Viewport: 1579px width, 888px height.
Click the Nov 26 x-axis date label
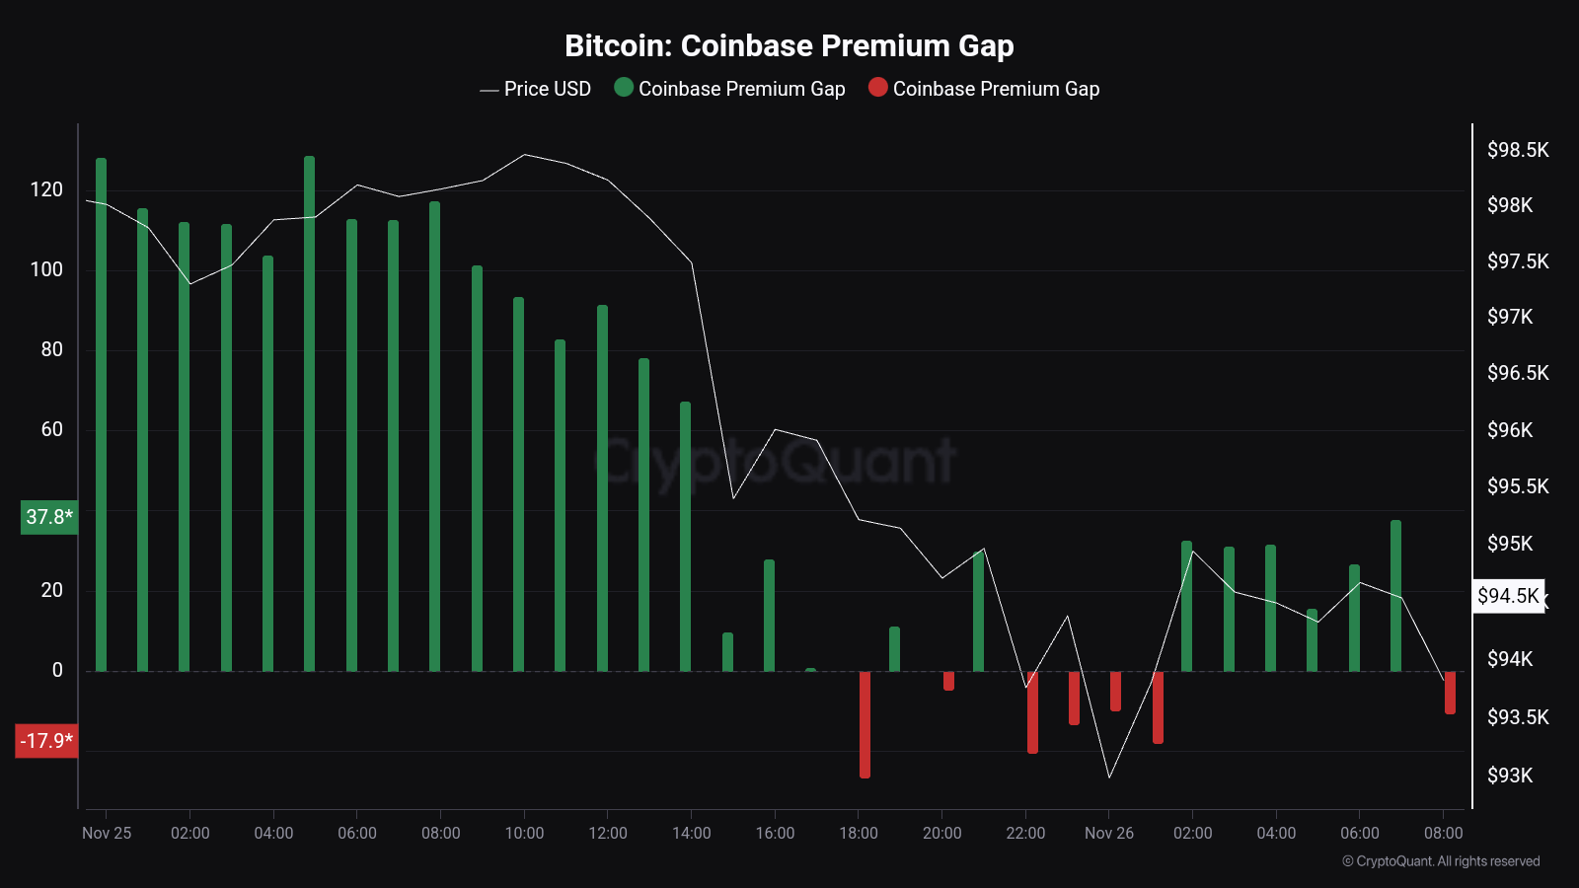pyautogui.click(x=1108, y=833)
